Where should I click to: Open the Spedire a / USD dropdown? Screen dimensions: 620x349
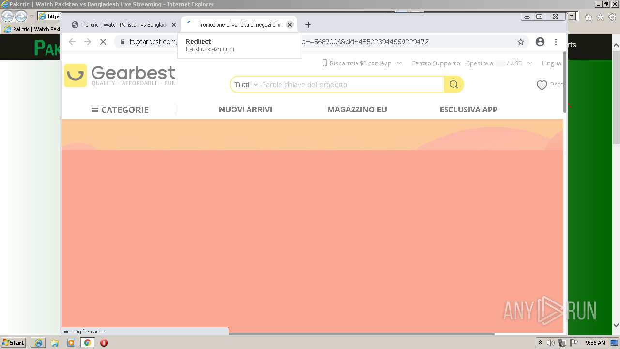click(x=499, y=63)
